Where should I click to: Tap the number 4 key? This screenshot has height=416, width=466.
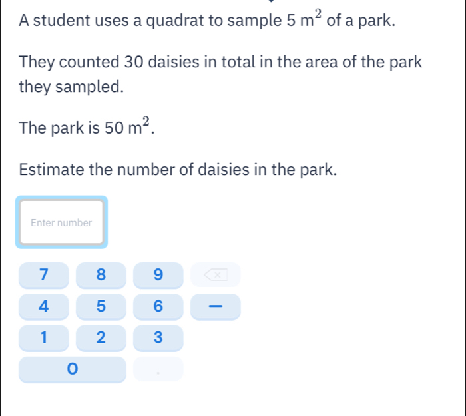point(44,306)
